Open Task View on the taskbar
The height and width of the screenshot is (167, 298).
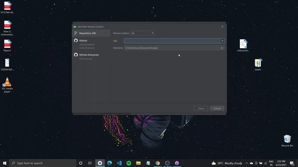[90, 163]
